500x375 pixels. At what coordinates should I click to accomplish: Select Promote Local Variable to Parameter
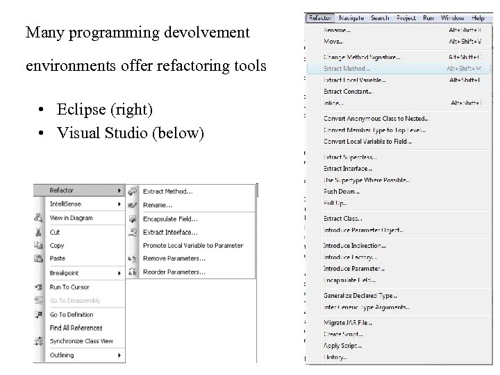(191, 246)
